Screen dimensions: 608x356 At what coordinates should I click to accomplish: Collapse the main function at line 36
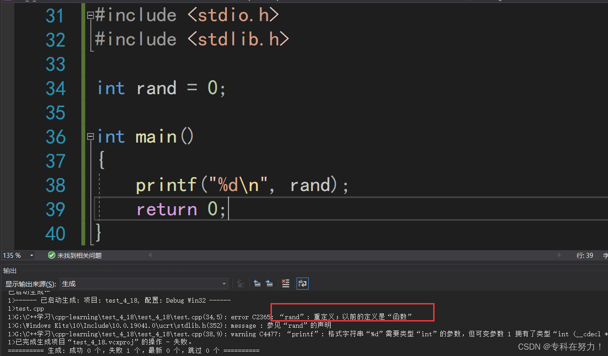[90, 137]
